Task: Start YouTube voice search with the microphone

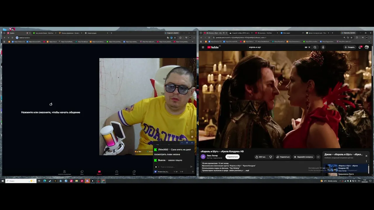Action: coord(323,47)
